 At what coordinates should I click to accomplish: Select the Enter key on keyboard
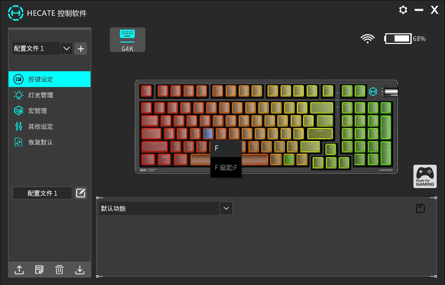(x=320, y=134)
